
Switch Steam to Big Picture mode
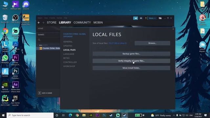click(160, 18)
